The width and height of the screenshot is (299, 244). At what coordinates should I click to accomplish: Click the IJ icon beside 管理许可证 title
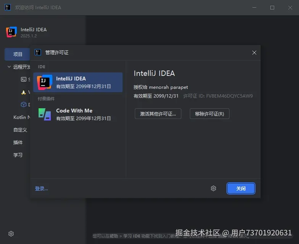pos(38,52)
